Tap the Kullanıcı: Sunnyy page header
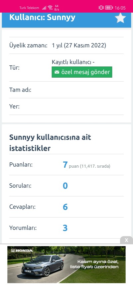Image resolution: width=133 pixels, height=285 pixels. coord(42,17)
